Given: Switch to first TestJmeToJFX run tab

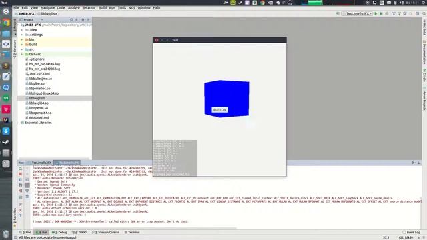Looking at the screenshot, I should point(40,163).
